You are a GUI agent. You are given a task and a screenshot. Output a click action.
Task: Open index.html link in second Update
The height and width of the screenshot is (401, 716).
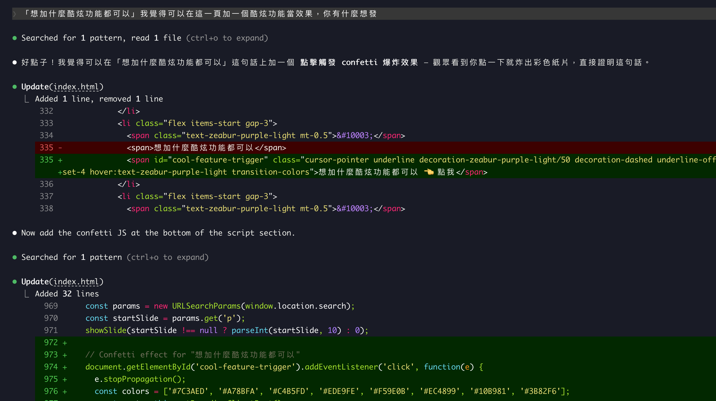click(x=76, y=282)
